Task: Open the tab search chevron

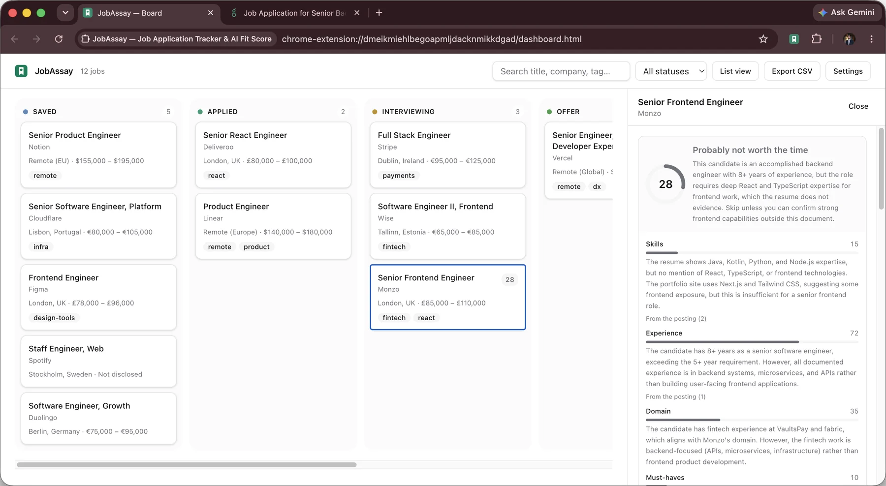Action: (65, 13)
